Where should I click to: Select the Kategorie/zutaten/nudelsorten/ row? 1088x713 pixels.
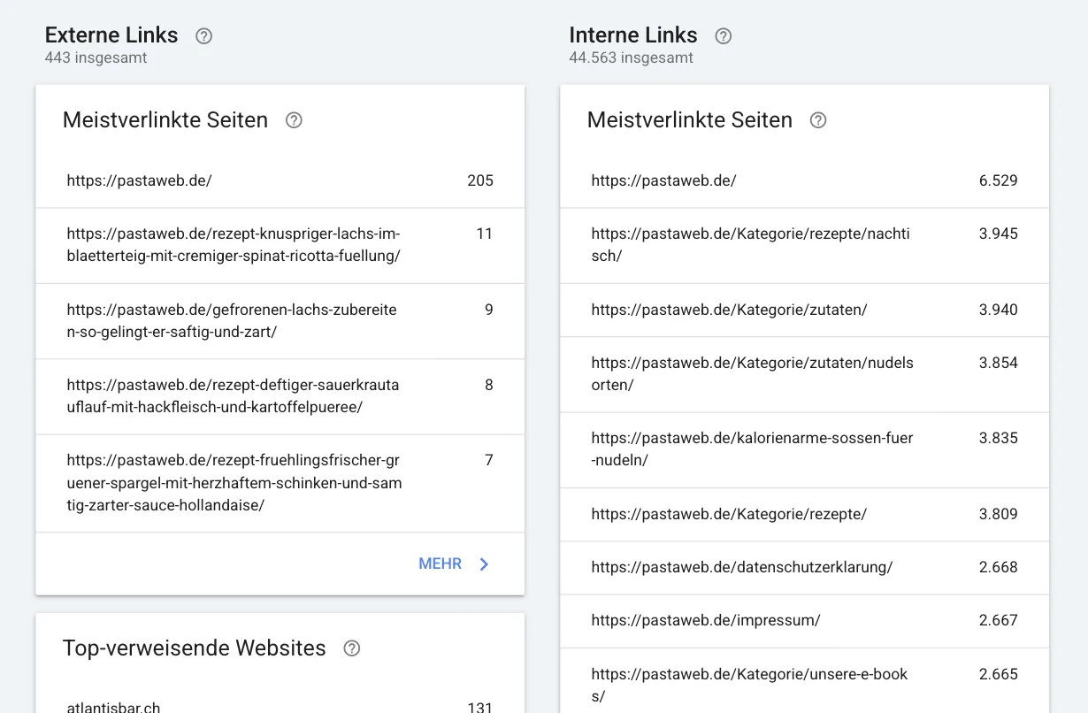[x=805, y=374]
